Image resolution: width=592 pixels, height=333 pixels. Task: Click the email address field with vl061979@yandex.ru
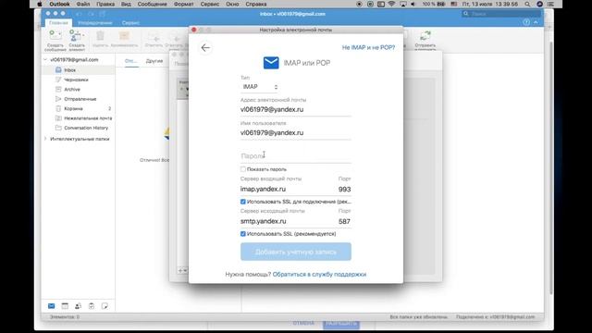point(296,109)
